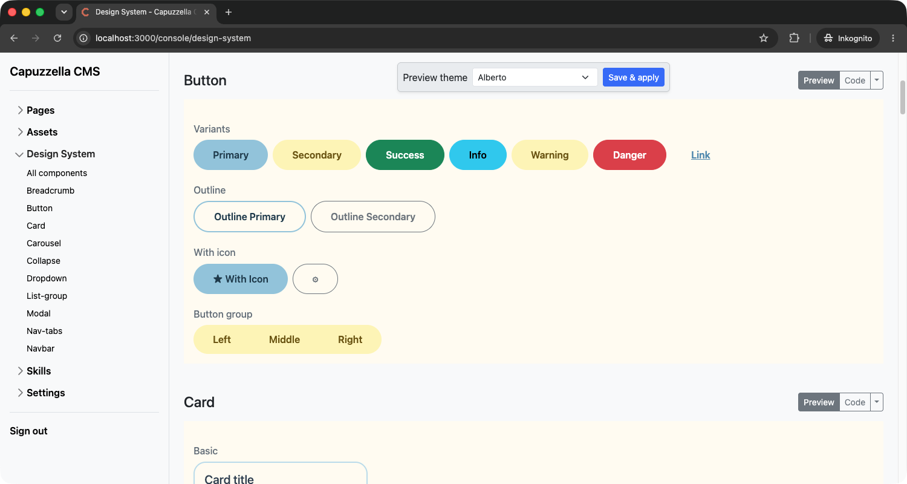Go to List-group component

(x=47, y=296)
